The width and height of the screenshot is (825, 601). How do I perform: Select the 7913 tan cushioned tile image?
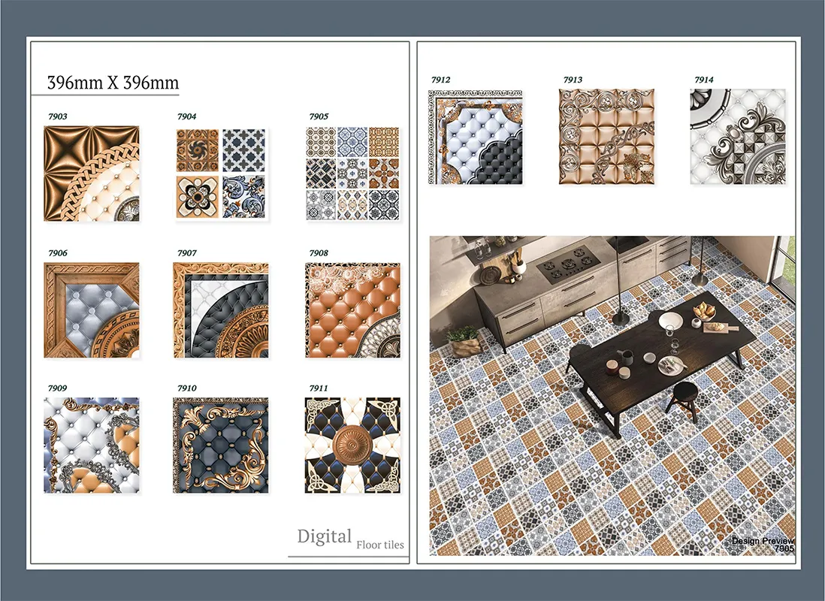606,137
